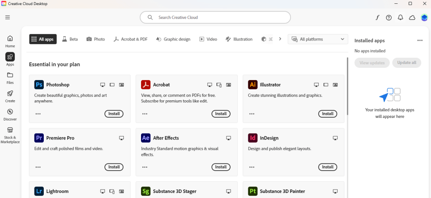
Task: Open After Effects' more options ellipsis
Action: tap(145, 167)
